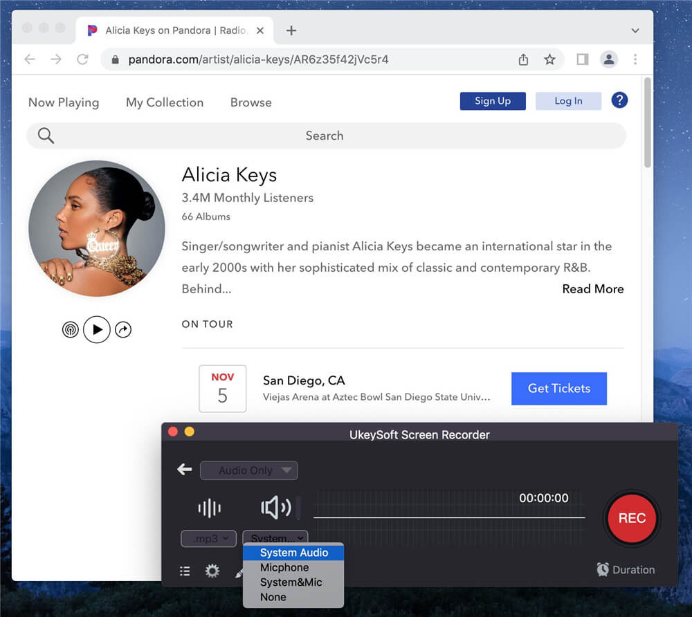The width and height of the screenshot is (692, 617).
Task: Choose System&Mic audio option
Action: tap(293, 582)
